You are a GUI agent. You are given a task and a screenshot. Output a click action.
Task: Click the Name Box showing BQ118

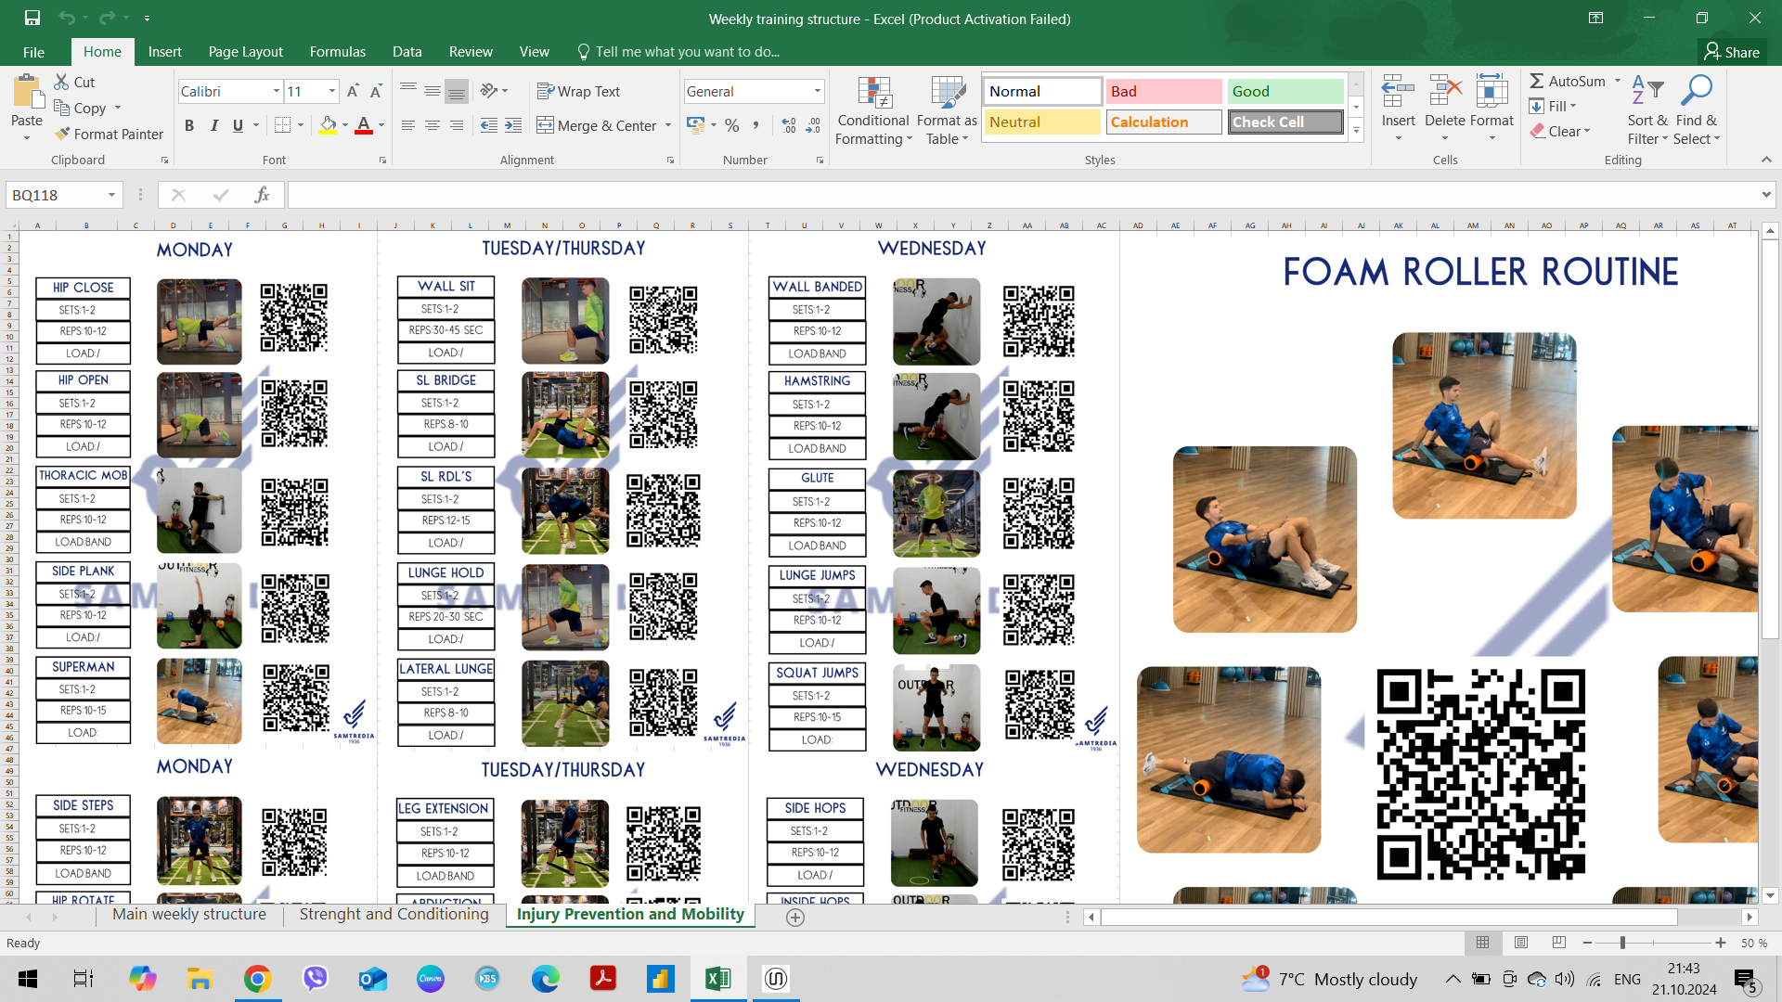56,195
